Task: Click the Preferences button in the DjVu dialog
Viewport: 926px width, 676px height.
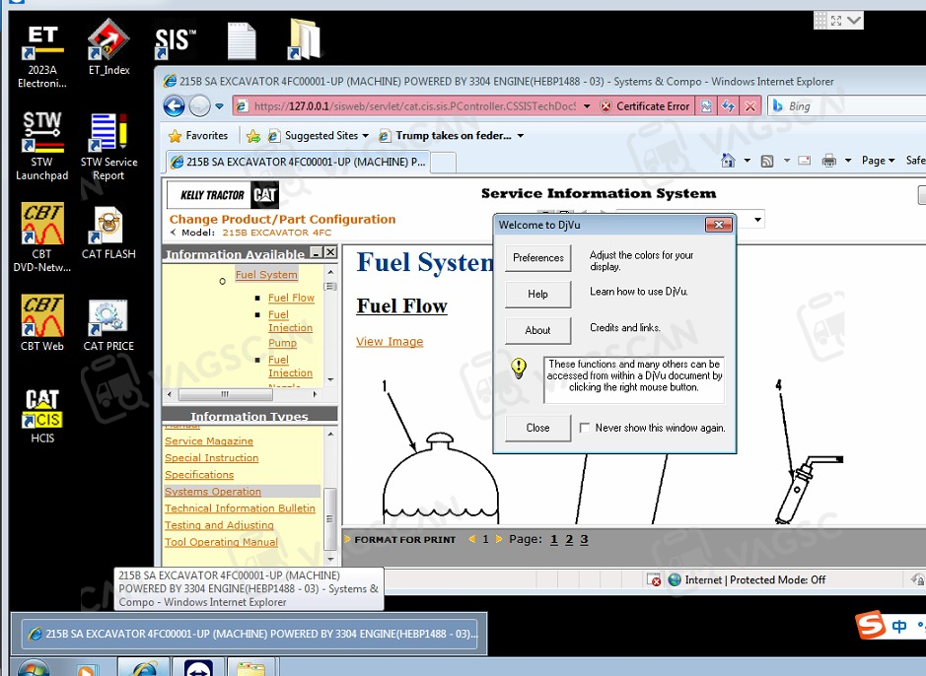Action: (x=537, y=258)
